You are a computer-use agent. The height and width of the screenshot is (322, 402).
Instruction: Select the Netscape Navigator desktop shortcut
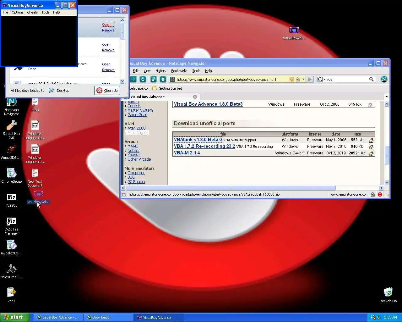point(12,106)
